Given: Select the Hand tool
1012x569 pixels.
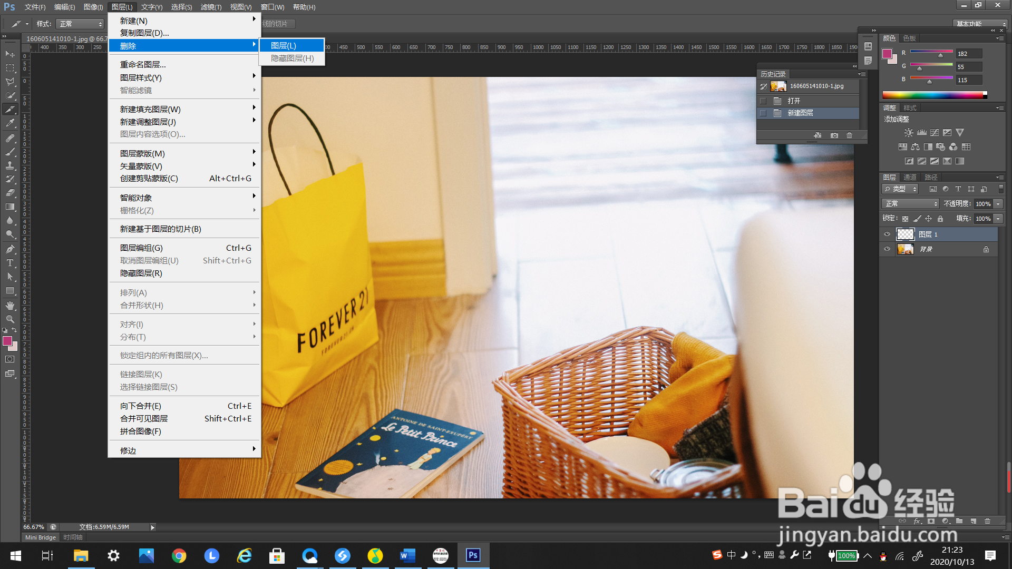Looking at the screenshot, I should tap(10, 306).
